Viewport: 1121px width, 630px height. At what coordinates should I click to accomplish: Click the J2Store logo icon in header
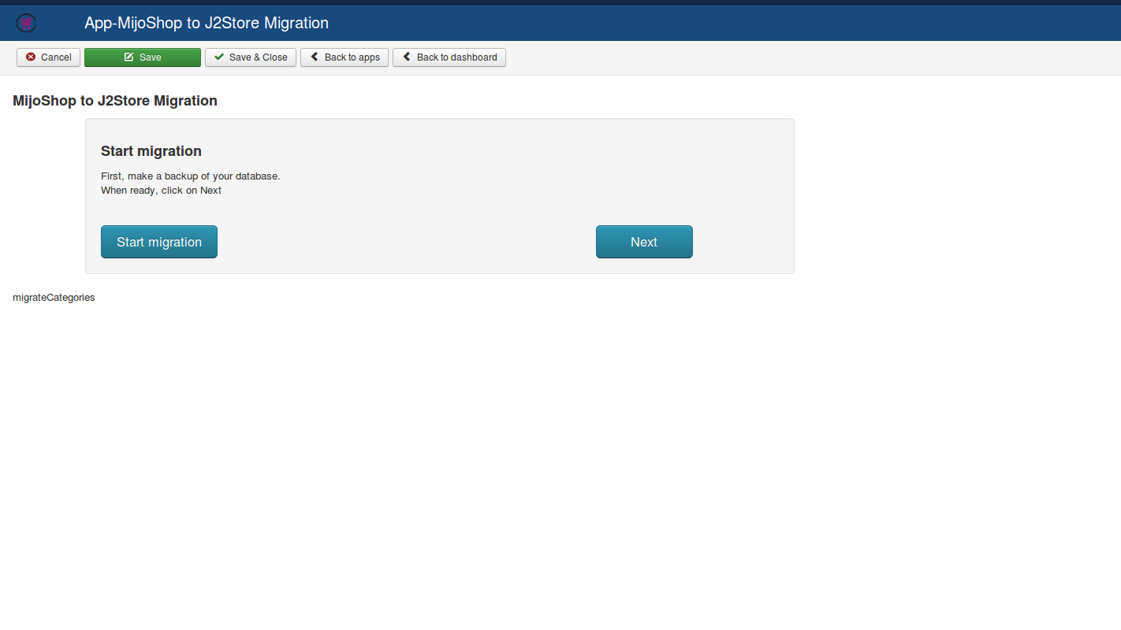pyautogui.click(x=26, y=23)
